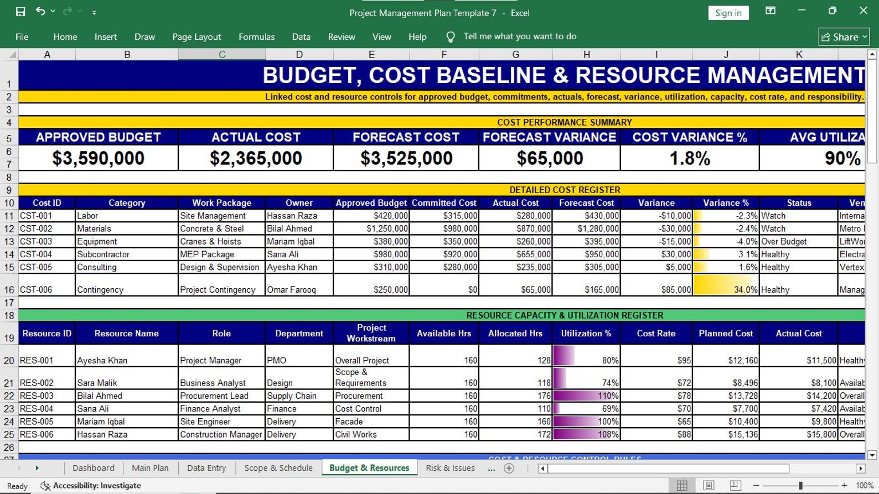The width and height of the screenshot is (879, 494).
Task: Add a new sheet with plus icon
Action: tap(509, 469)
